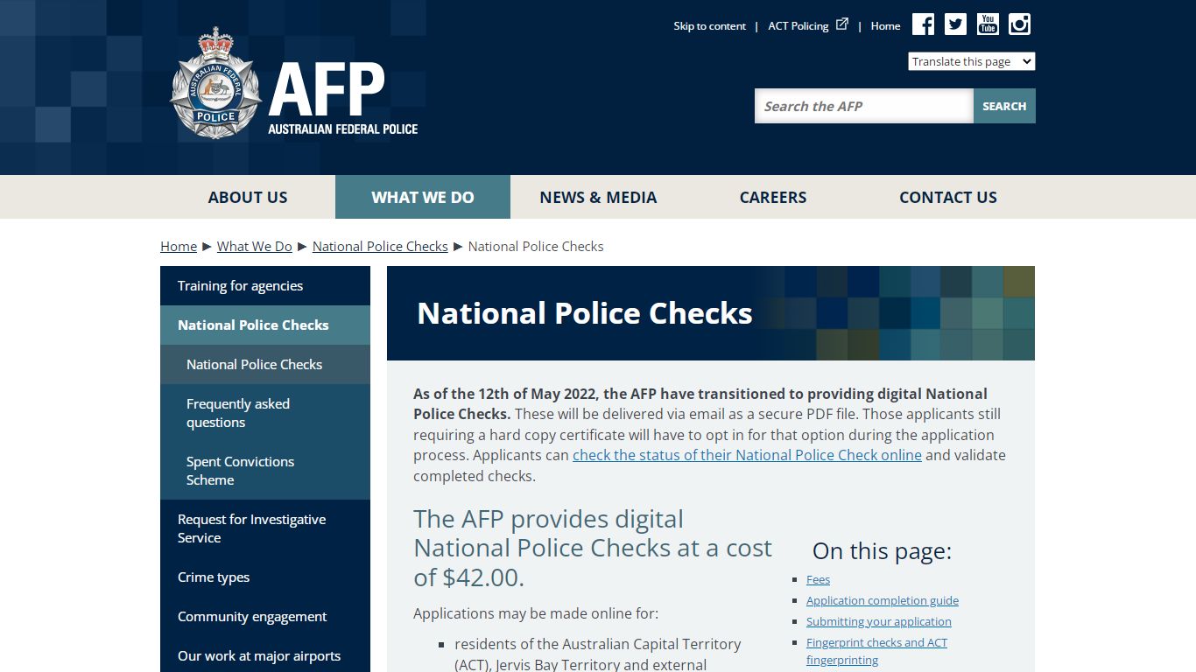The image size is (1196, 672).
Task: Click What We Do in the breadcrumb
Action: (x=255, y=246)
